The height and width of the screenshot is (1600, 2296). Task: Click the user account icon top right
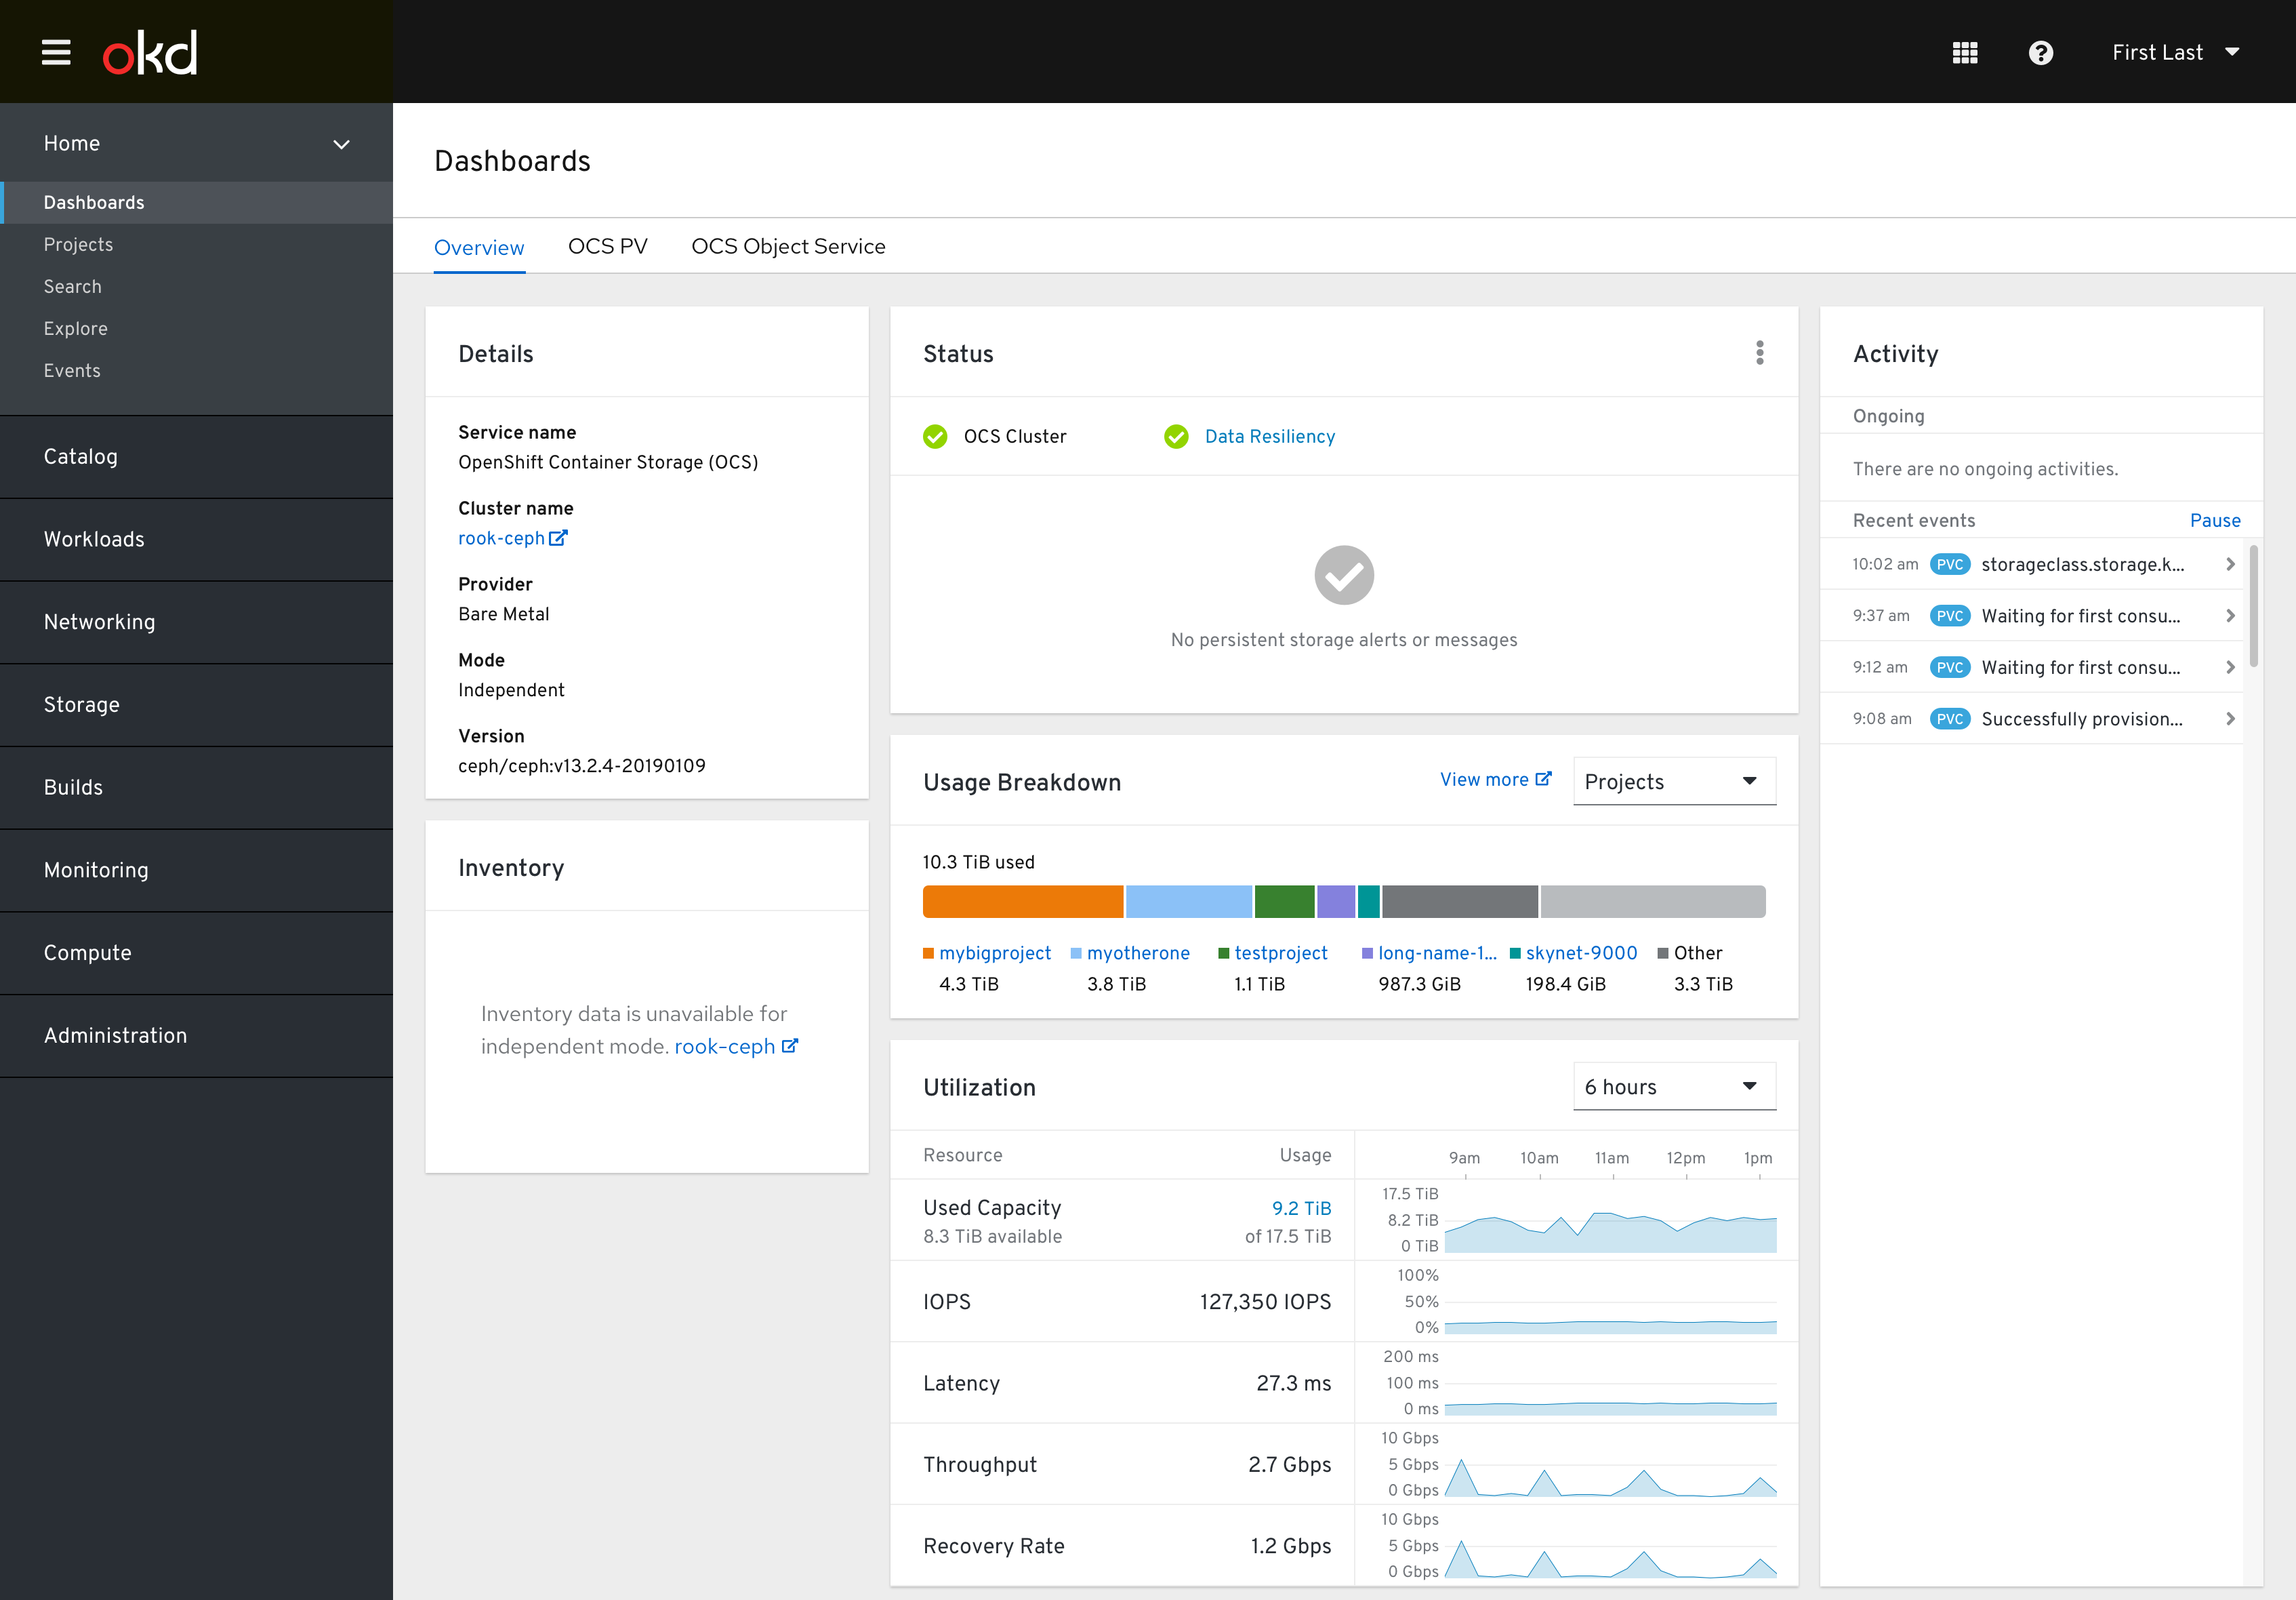2174,51
